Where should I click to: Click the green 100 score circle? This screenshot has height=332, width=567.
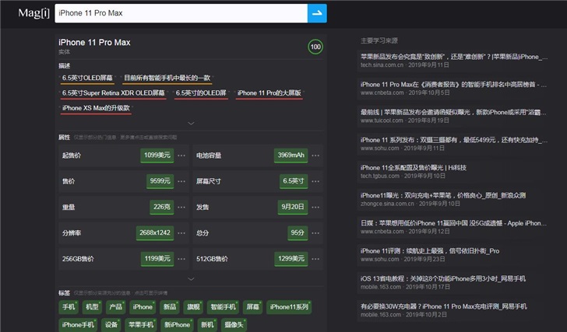tap(315, 47)
